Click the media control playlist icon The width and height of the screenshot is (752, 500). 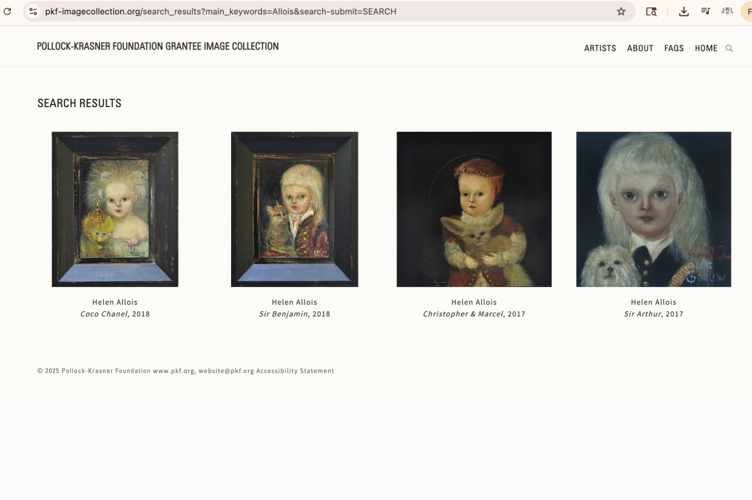click(705, 12)
